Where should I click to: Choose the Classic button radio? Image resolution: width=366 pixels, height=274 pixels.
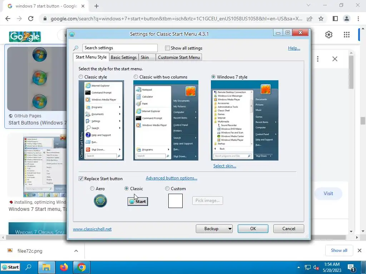click(x=127, y=188)
